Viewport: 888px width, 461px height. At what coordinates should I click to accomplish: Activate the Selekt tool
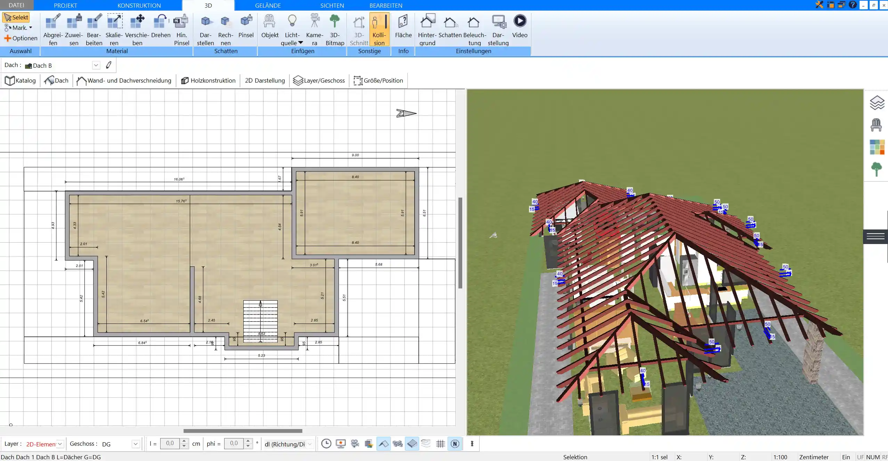[x=16, y=17]
